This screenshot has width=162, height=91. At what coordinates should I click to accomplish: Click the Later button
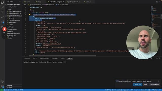146,85
